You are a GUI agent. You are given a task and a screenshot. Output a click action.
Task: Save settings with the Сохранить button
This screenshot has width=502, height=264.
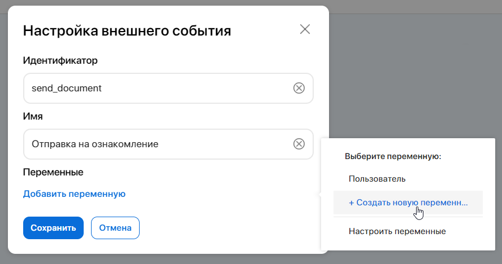click(53, 228)
